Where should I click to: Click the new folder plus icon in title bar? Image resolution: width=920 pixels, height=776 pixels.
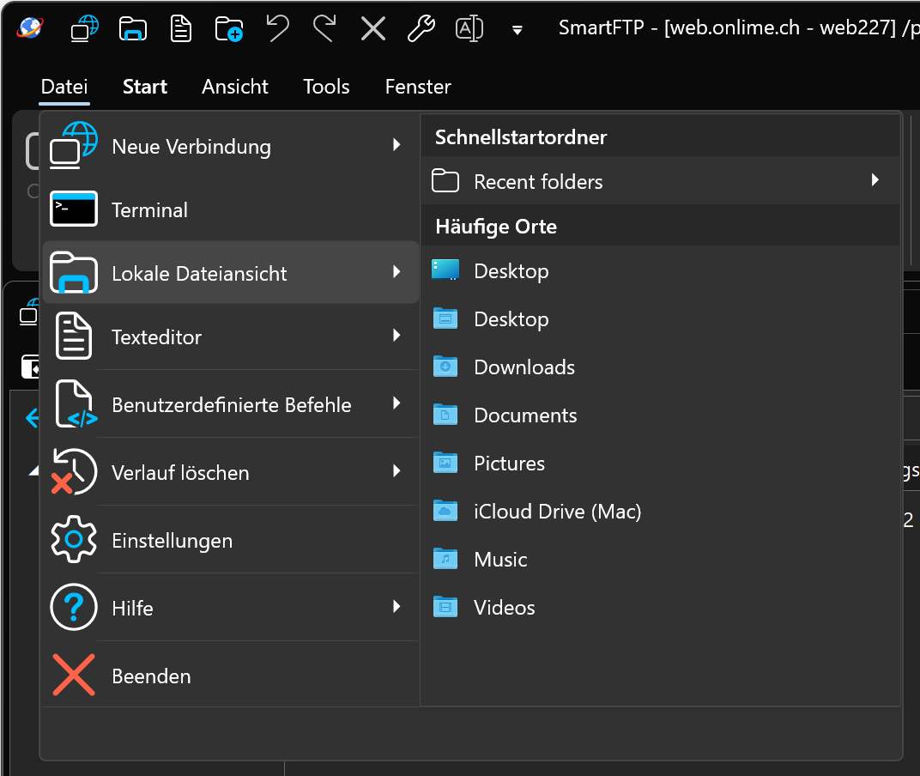(x=229, y=28)
